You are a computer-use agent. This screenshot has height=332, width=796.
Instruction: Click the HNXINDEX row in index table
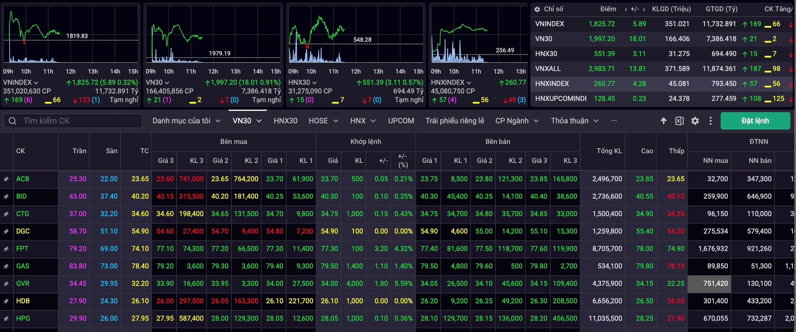coord(552,84)
